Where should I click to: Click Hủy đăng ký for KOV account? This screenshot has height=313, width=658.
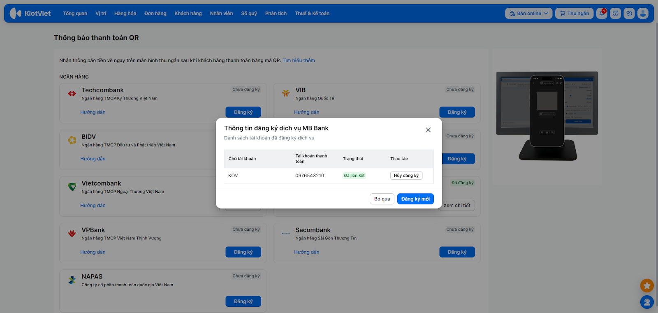pos(406,176)
